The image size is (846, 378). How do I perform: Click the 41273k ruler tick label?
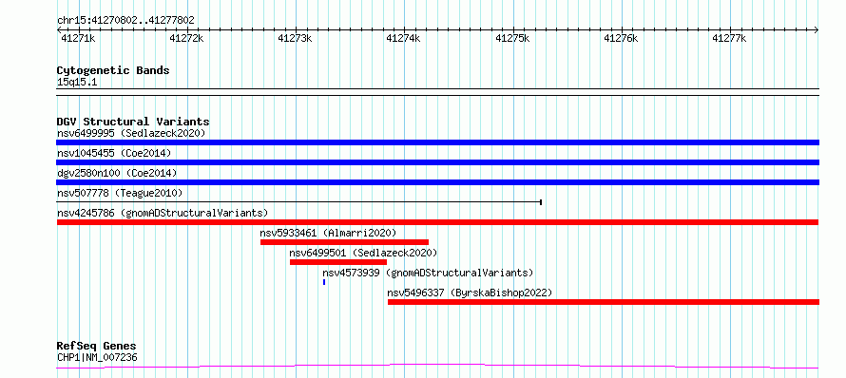click(x=295, y=38)
